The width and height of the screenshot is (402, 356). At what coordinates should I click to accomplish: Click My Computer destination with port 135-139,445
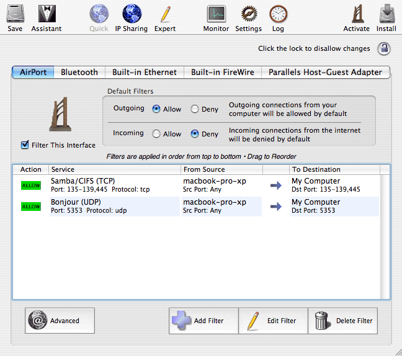tap(316, 181)
